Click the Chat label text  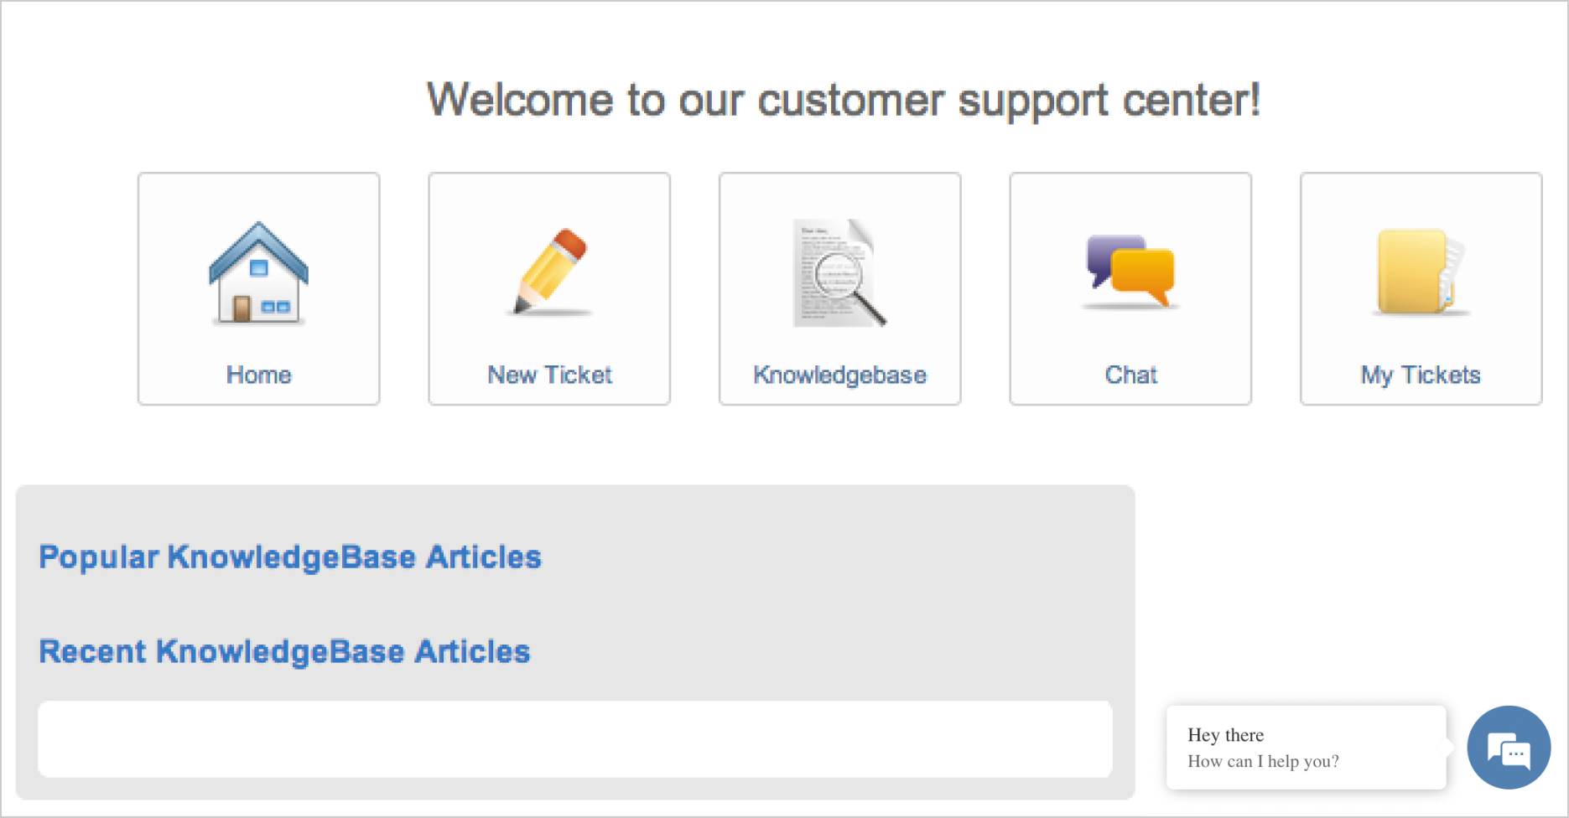point(1131,375)
